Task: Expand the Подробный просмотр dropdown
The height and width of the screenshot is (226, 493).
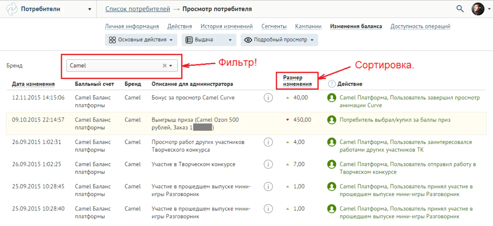Action: [x=279, y=40]
